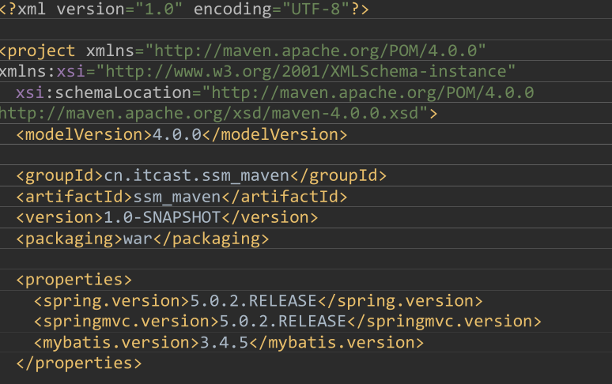Click the modelVersion value 4.0.0
The height and width of the screenshot is (384, 612).
click(x=177, y=134)
